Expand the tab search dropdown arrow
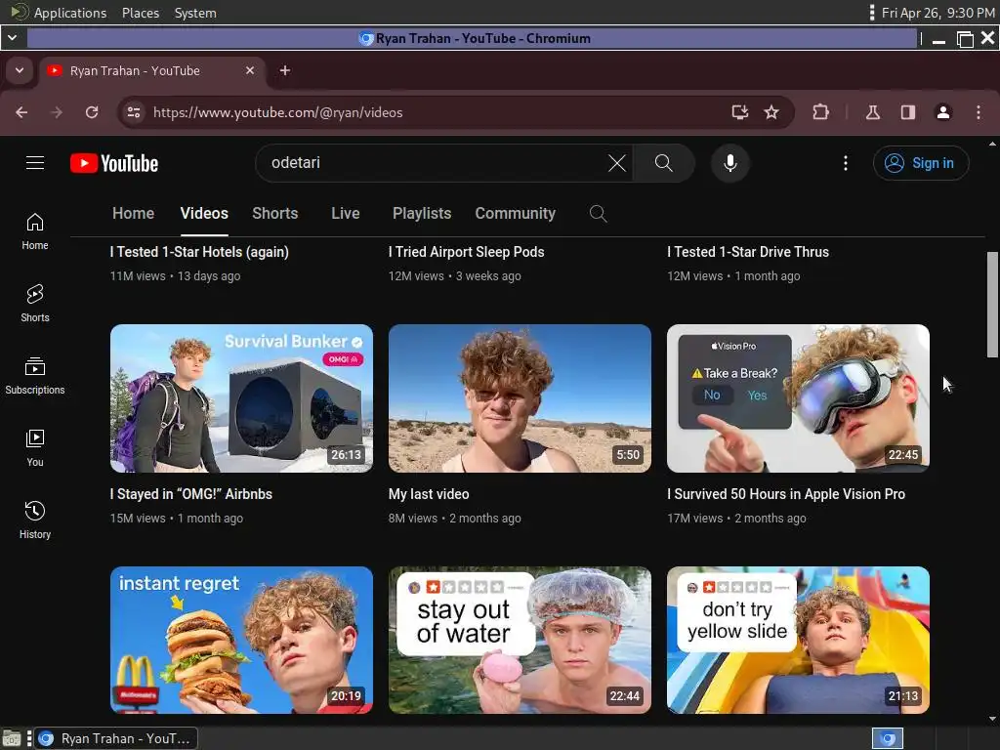 pos(20,70)
